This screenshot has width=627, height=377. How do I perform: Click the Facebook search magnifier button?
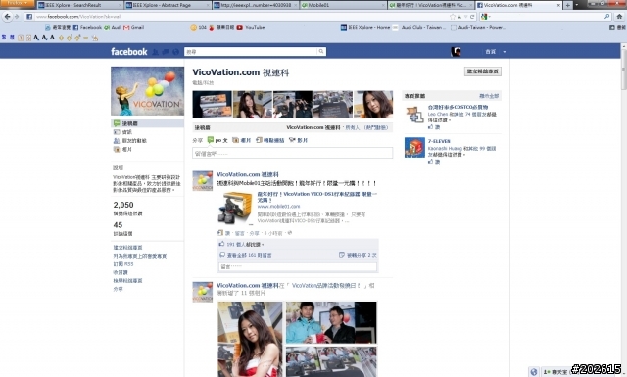[321, 51]
